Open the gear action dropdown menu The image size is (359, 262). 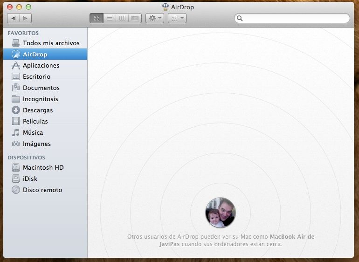point(154,18)
